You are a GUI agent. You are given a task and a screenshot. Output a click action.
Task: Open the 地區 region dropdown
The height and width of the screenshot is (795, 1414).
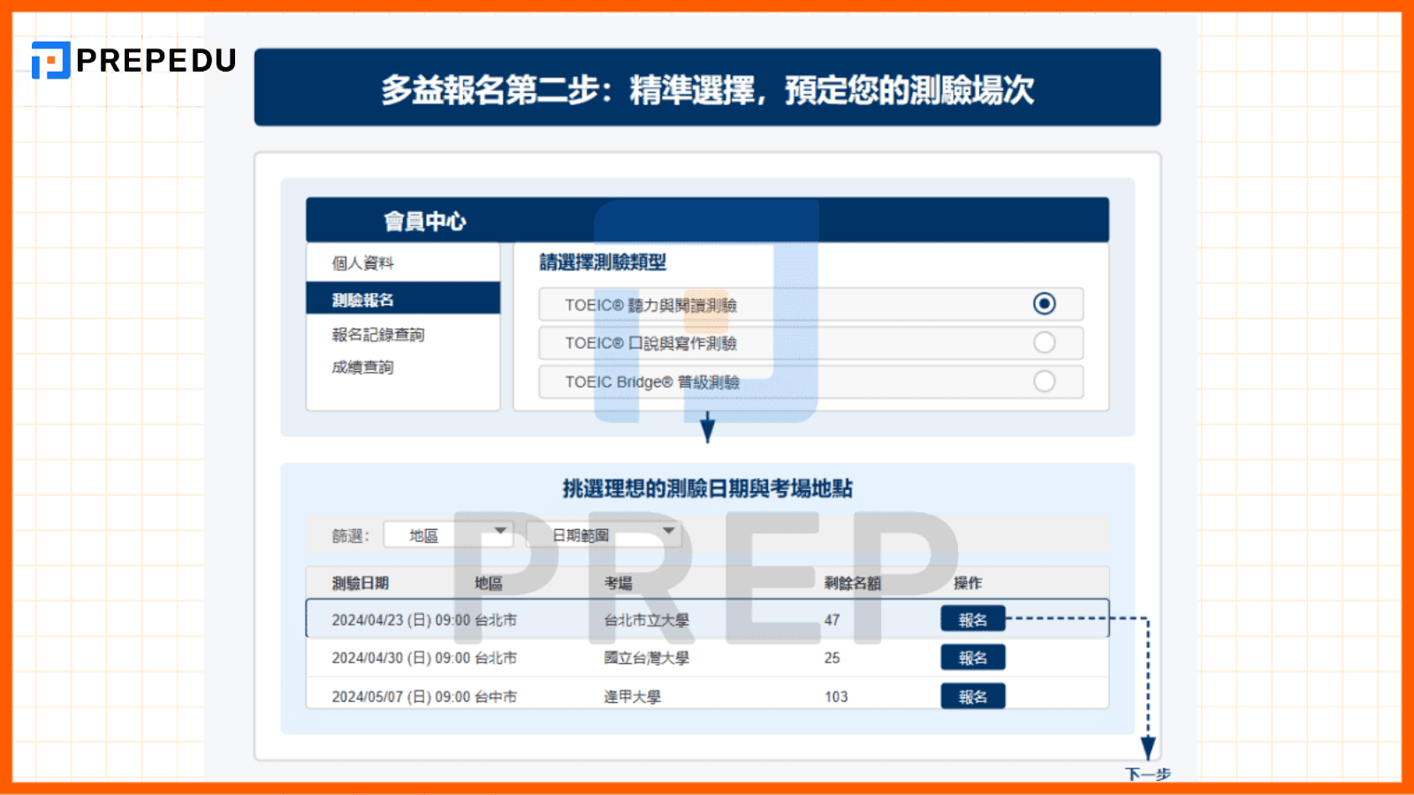click(x=448, y=534)
